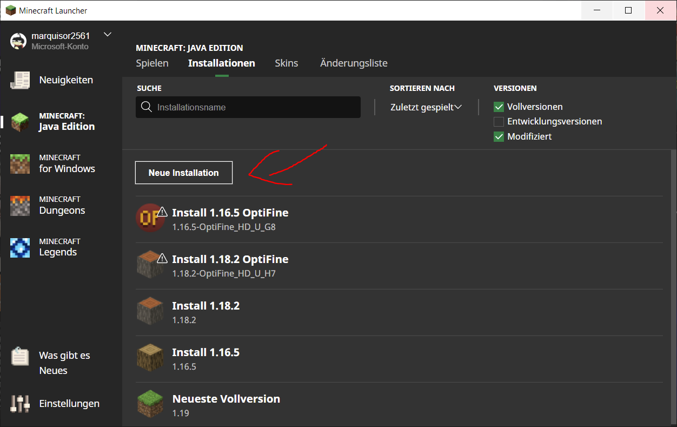Click the warning triangle on Install 1.18.2 OptiFine

(162, 258)
